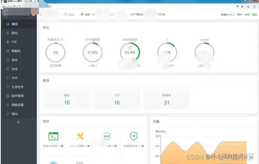
Task: Click the play arrow beside system hardening 1.3
Action: tap(143, 146)
